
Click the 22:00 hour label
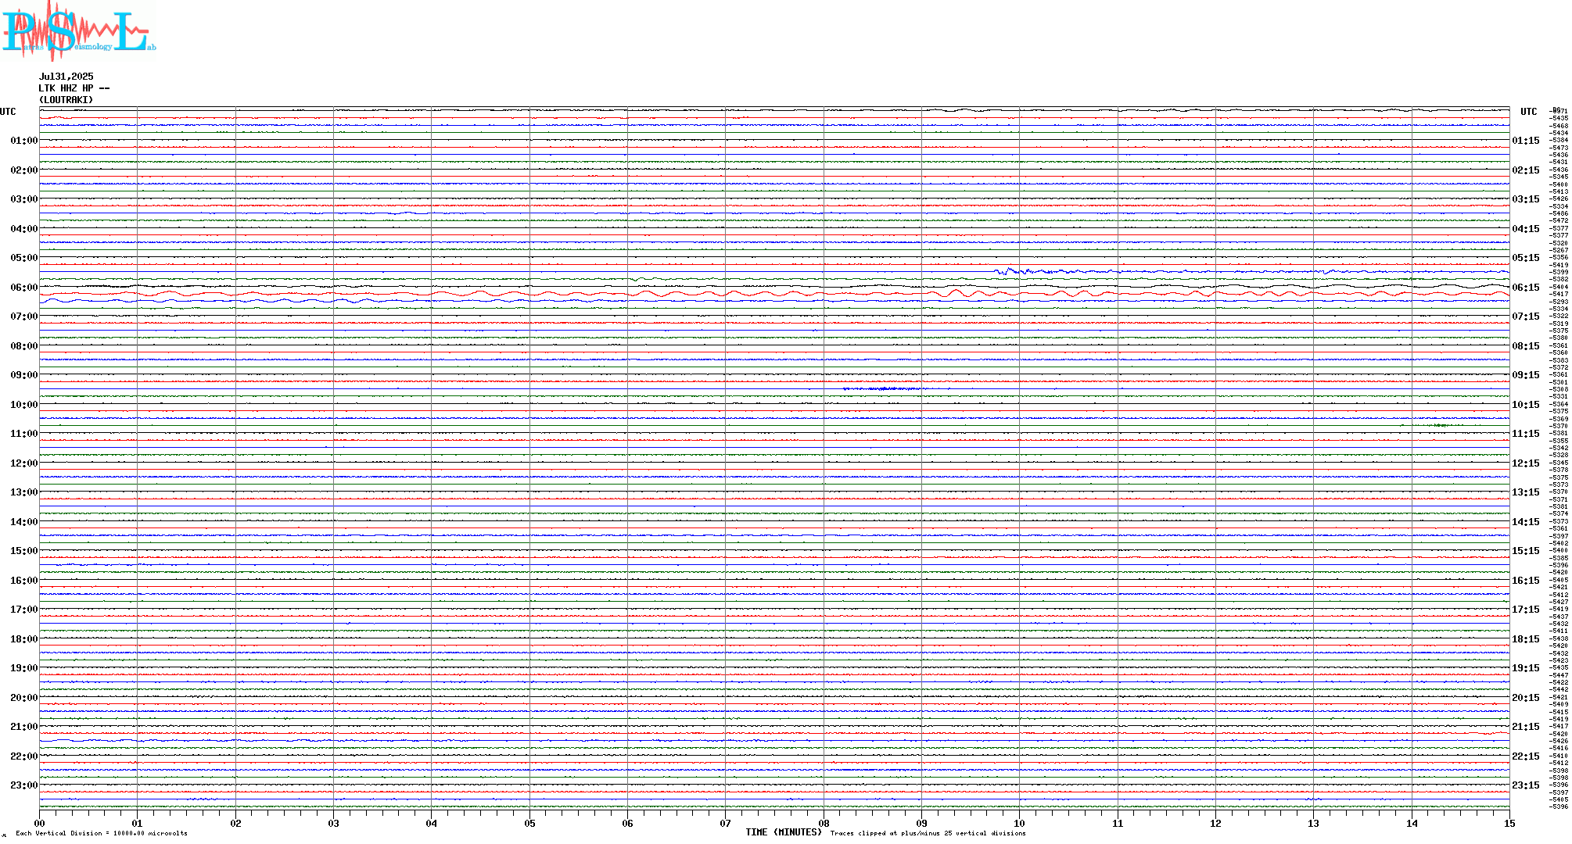24,756
